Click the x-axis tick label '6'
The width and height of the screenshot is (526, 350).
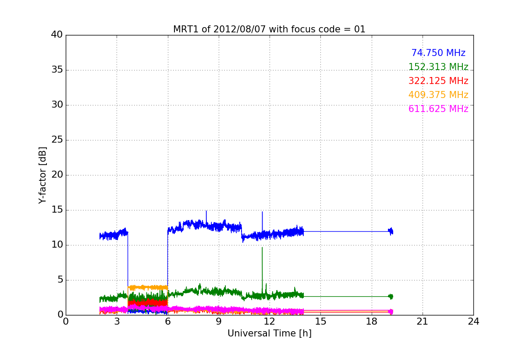(x=167, y=322)
